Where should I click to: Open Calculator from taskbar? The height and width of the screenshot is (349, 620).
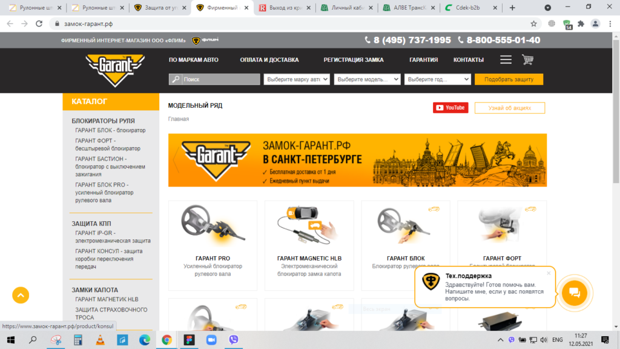point(78,340)
